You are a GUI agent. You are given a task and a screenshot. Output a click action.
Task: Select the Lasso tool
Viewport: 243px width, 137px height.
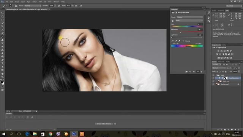[2, 20]
